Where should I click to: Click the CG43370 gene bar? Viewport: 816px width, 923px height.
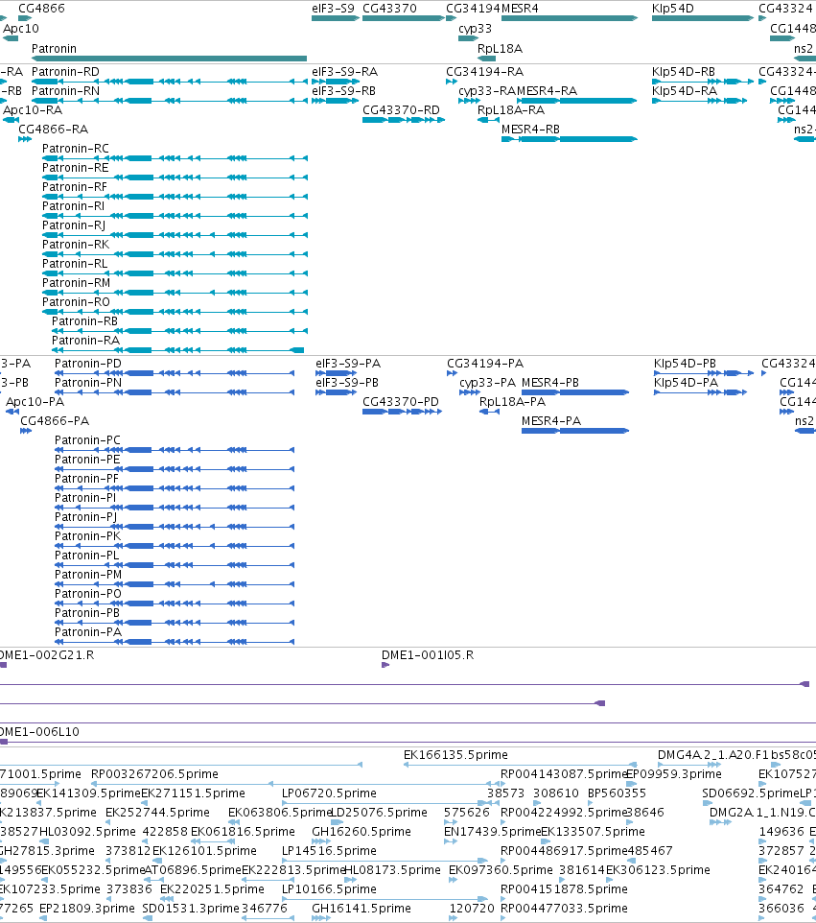click(404, 18)
